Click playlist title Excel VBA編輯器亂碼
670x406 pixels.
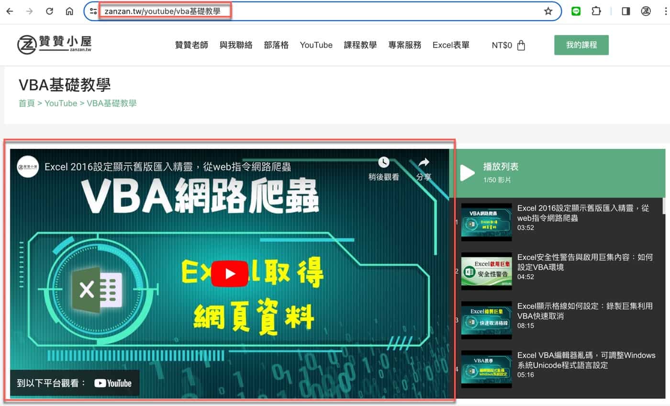point(586,360)
